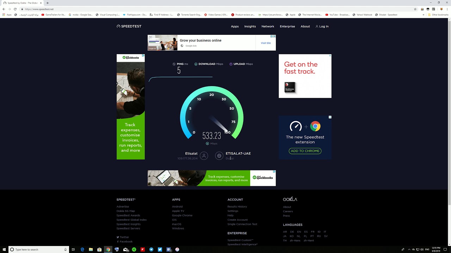Open the Facebook footer link
Viewport: 451px width, 253px height.
(125, 241)
